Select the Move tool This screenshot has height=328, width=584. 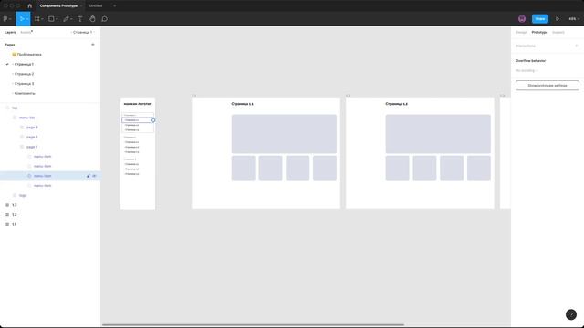point(21,19)
